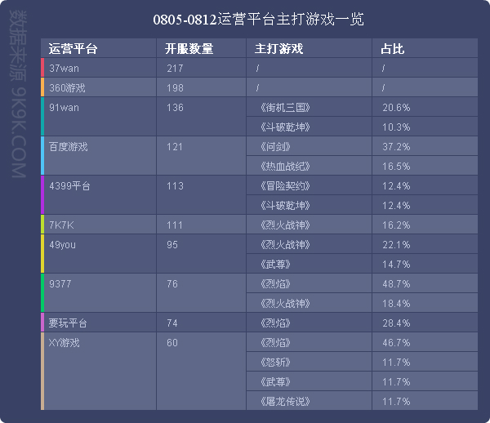Click server count "74" for 要玩平台
Screen dimensions: 490x423
pos(172,323)
